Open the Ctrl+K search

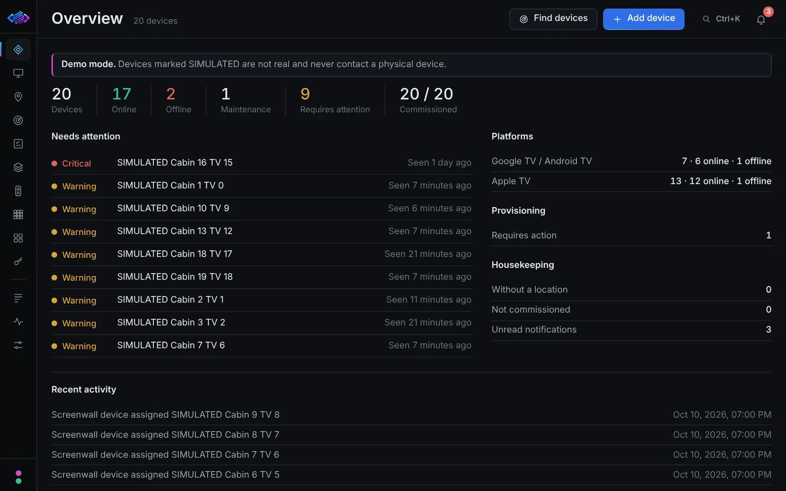[x=722, y=19]
